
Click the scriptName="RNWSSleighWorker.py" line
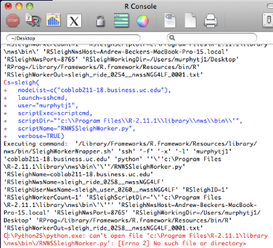(76, 128)
